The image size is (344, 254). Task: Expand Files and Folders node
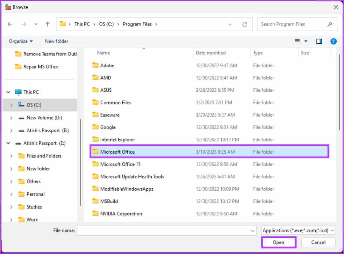[x=11, y=156]
